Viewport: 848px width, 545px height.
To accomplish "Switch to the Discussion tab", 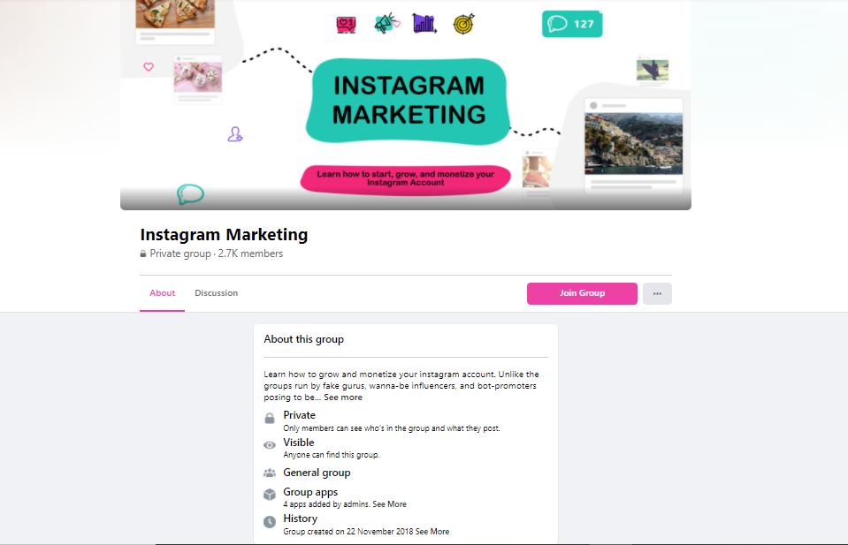I will pos(217,293).
